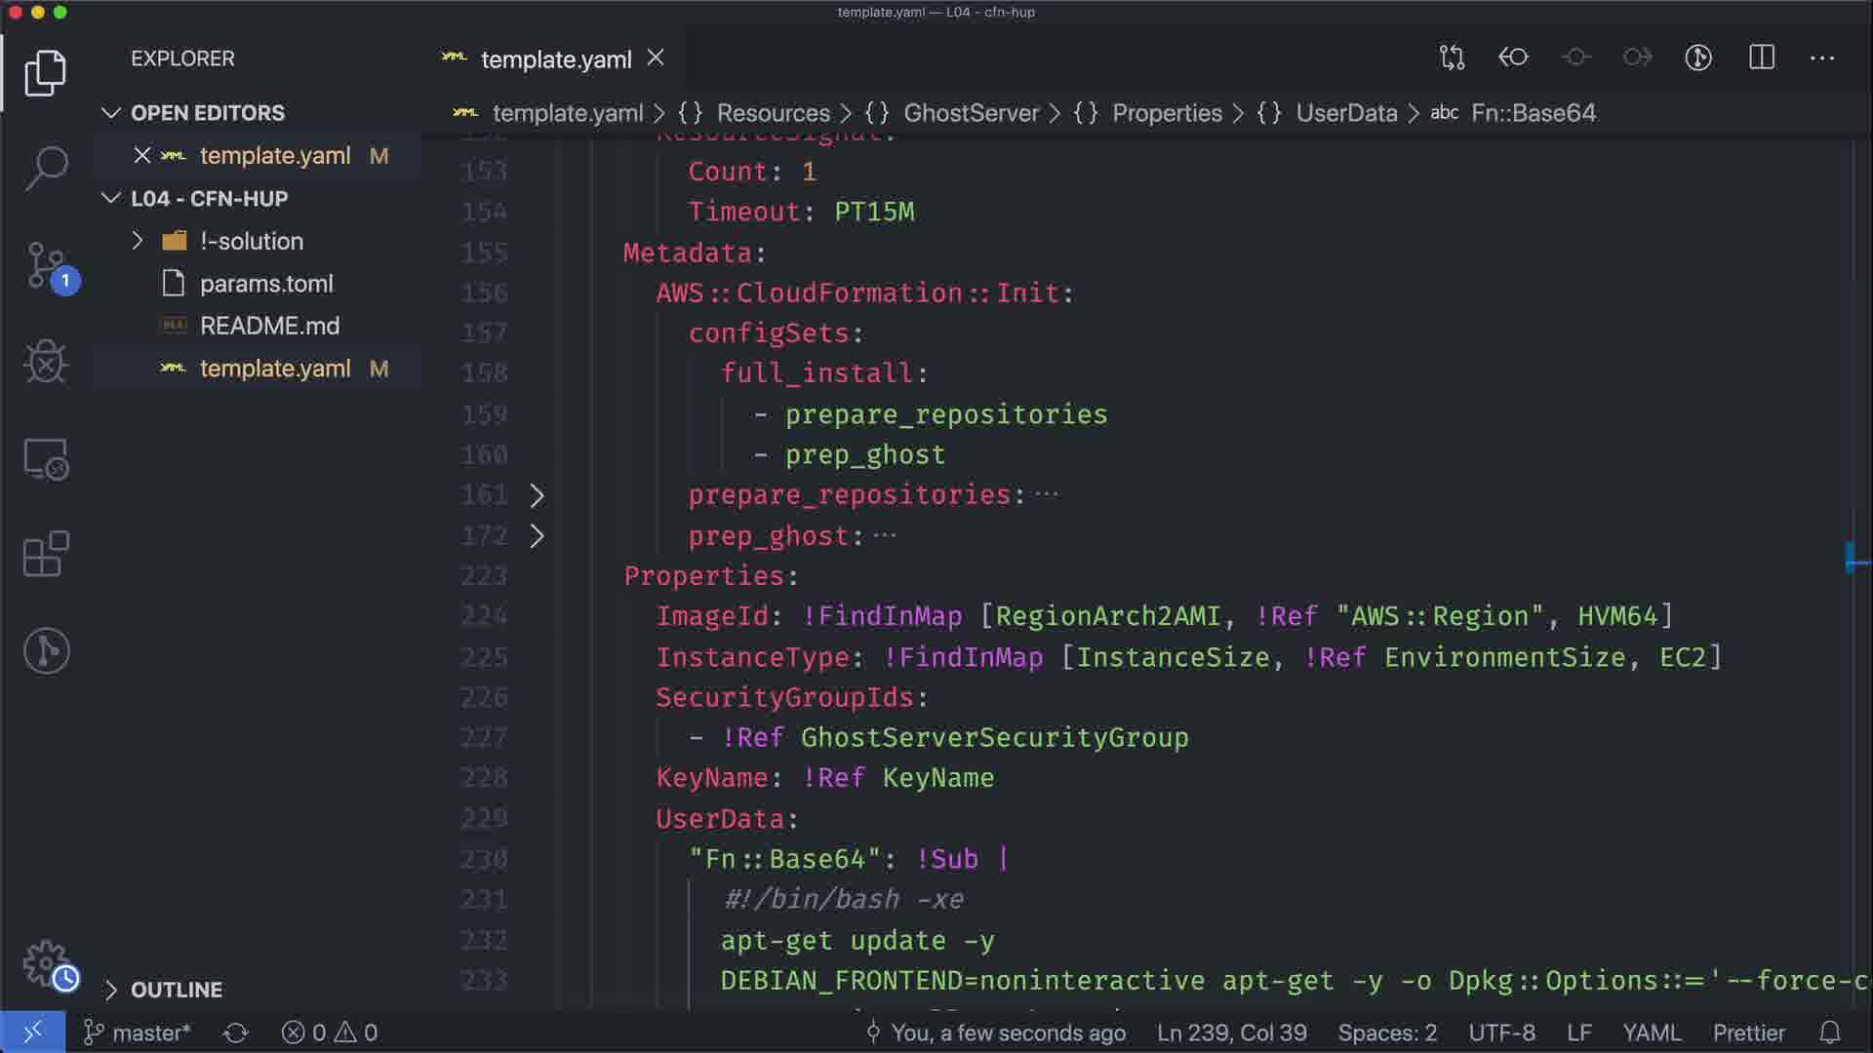Unfold the prep_ghost block at line 172
1873x1053 pixels.
(x=537, y=536)
